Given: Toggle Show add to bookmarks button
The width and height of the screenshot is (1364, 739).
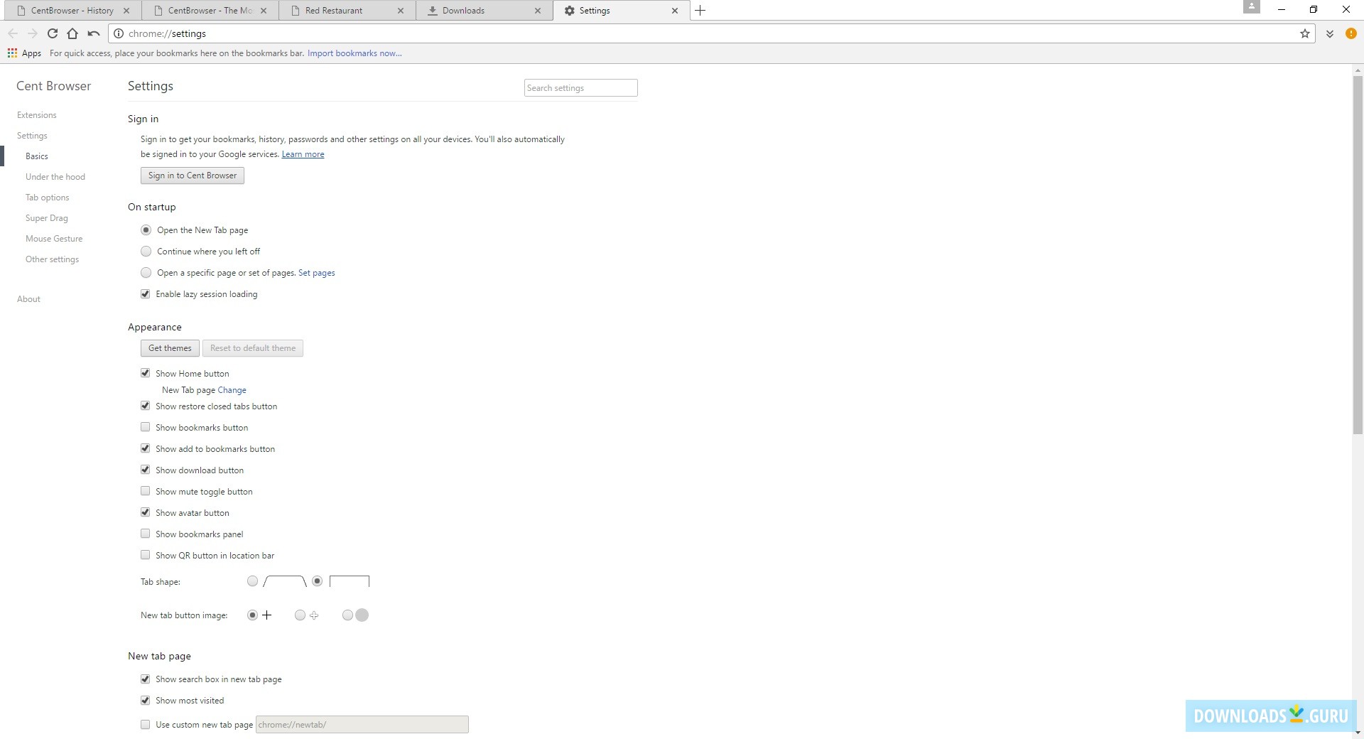Looking at the screenshot, I should click(x=146, y=449).
